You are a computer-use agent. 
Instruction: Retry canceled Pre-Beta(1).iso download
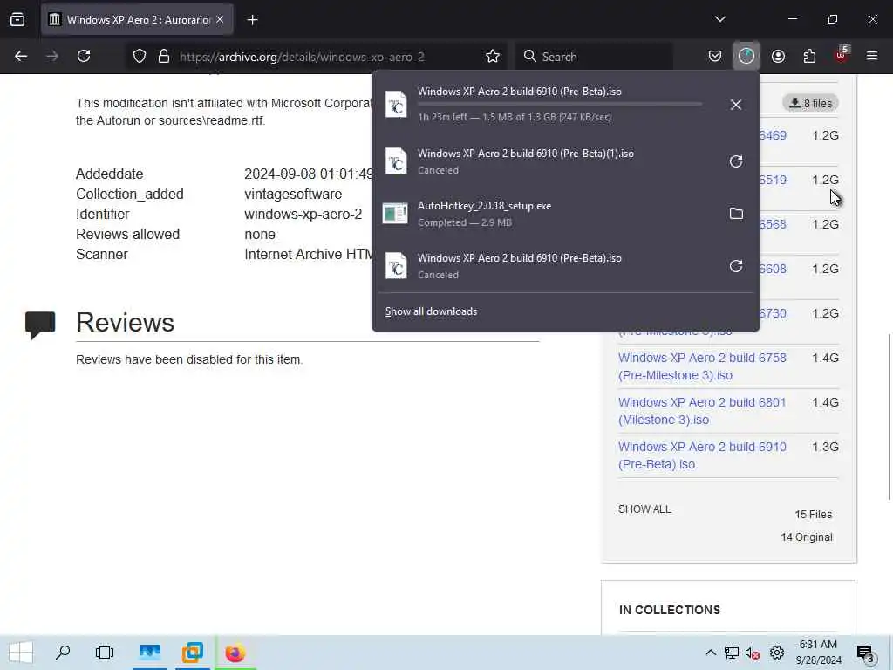coord(736,161)
